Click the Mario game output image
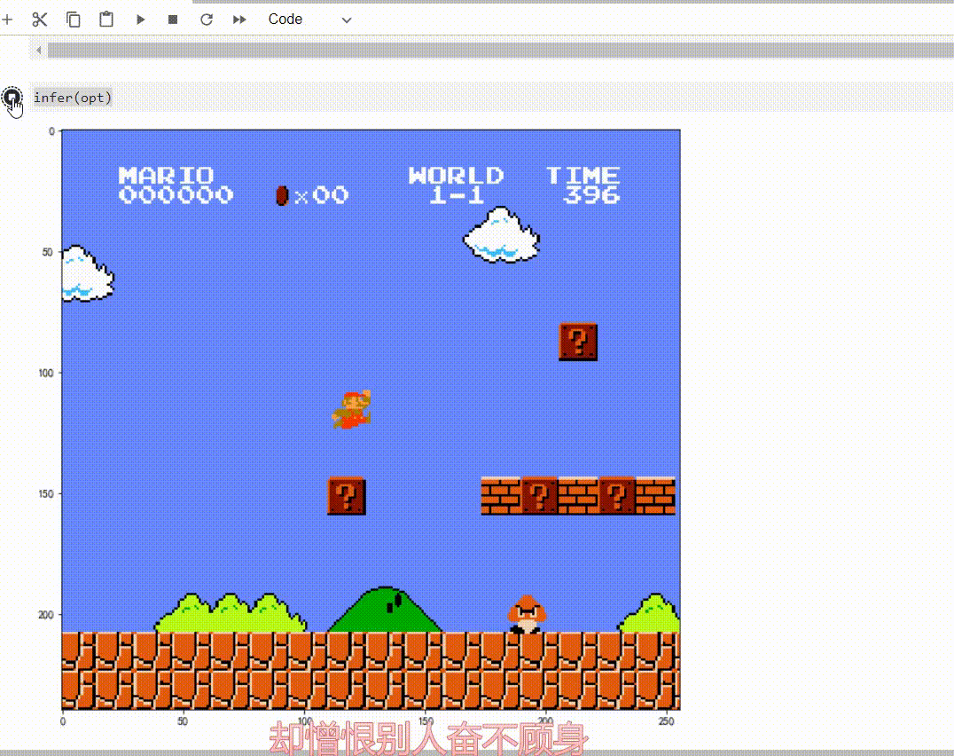Viewport: 954px width, 756px height. [371, 420]
